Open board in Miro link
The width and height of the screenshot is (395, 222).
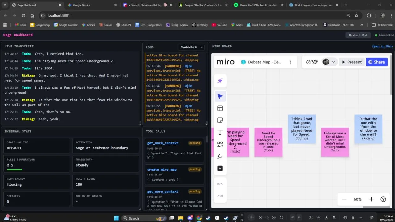click(x=382, y=46)
